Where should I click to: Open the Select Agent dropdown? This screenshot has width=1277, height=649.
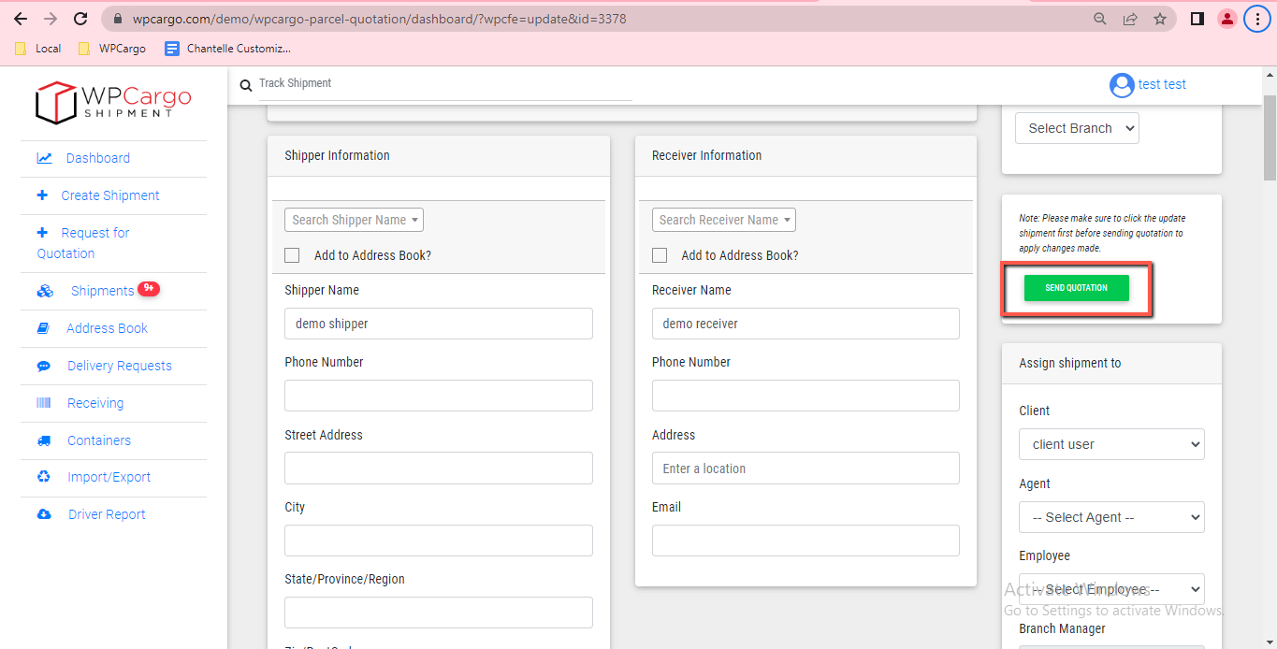(1111, 517)
